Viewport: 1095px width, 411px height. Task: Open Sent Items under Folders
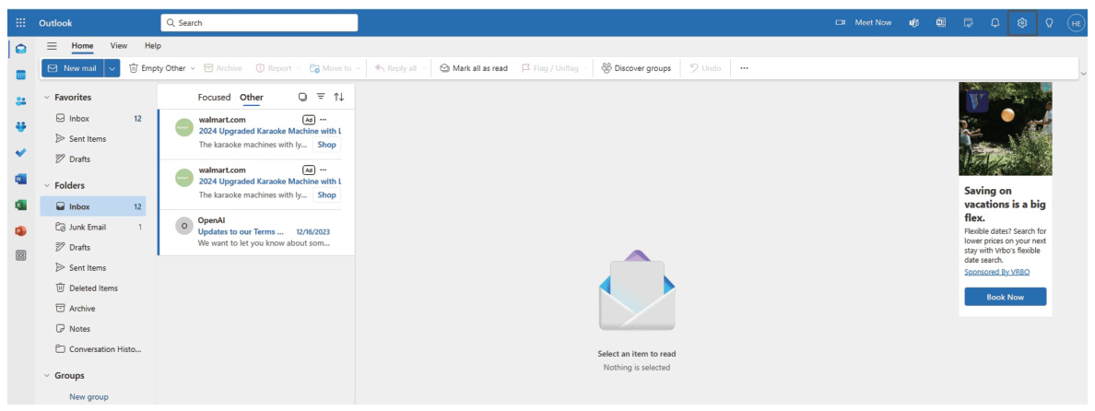(x=93, y=268)
